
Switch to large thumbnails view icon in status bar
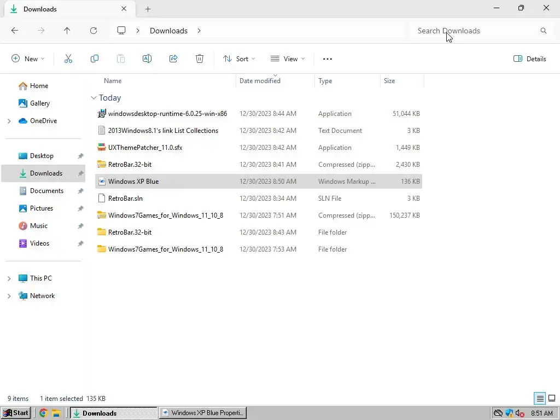click(x=552, y=398)
